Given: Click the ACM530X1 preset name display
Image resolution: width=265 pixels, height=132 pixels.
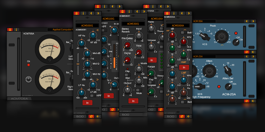Looking at the screenshot, I should tap(133, 24).
